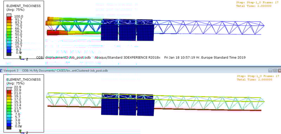Screen dimensions: 281x134
Task: Click the 16.7 legend value
Action: tap(18, 47)
